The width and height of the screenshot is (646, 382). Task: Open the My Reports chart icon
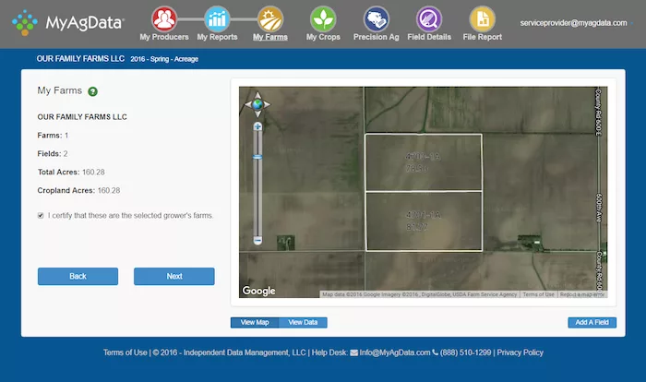[x=217, y=19]
